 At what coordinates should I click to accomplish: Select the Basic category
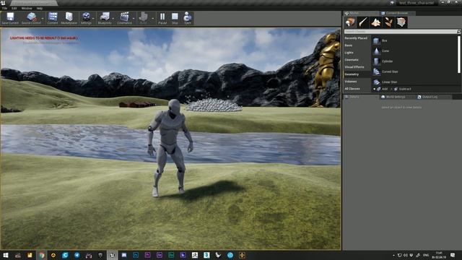[357, 45]
